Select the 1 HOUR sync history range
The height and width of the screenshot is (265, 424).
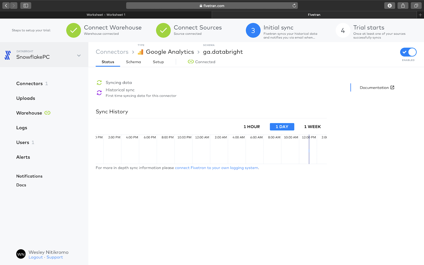(x=252, y=127)
